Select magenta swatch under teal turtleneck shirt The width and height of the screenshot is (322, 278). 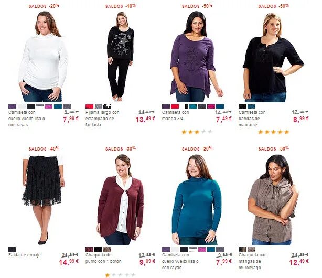pyautogui.click(x=202, y=249)
